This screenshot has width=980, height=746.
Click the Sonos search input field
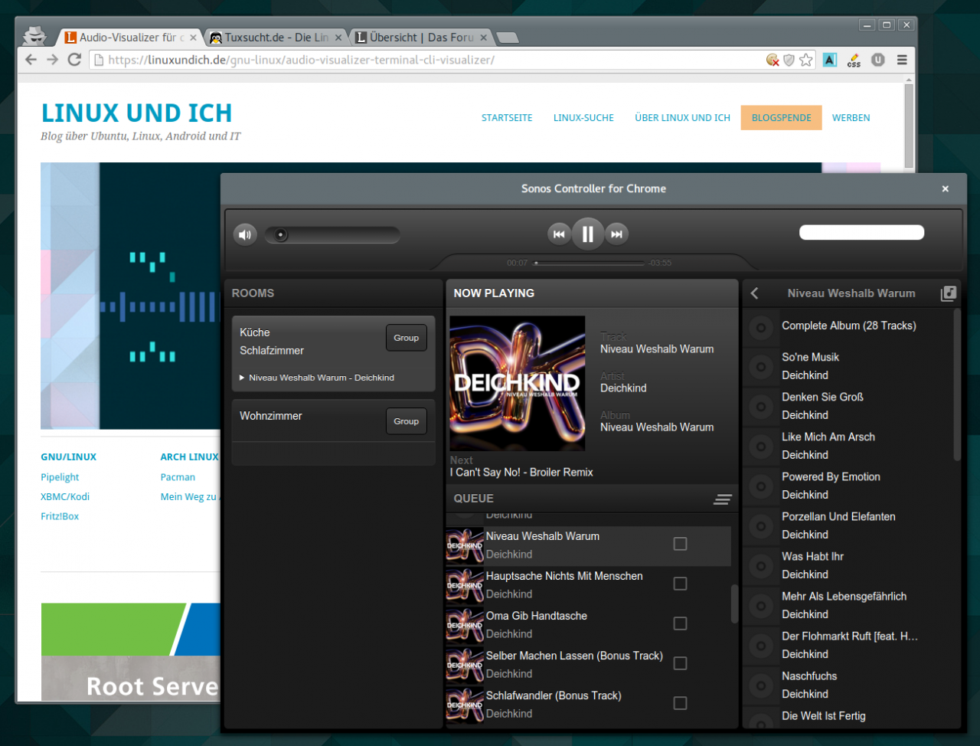click(861, 232)
